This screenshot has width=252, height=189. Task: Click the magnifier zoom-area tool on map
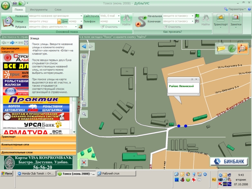tap(84, 114)
